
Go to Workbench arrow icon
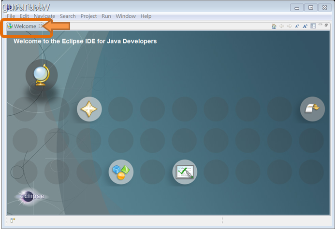(x=312, y=109)
